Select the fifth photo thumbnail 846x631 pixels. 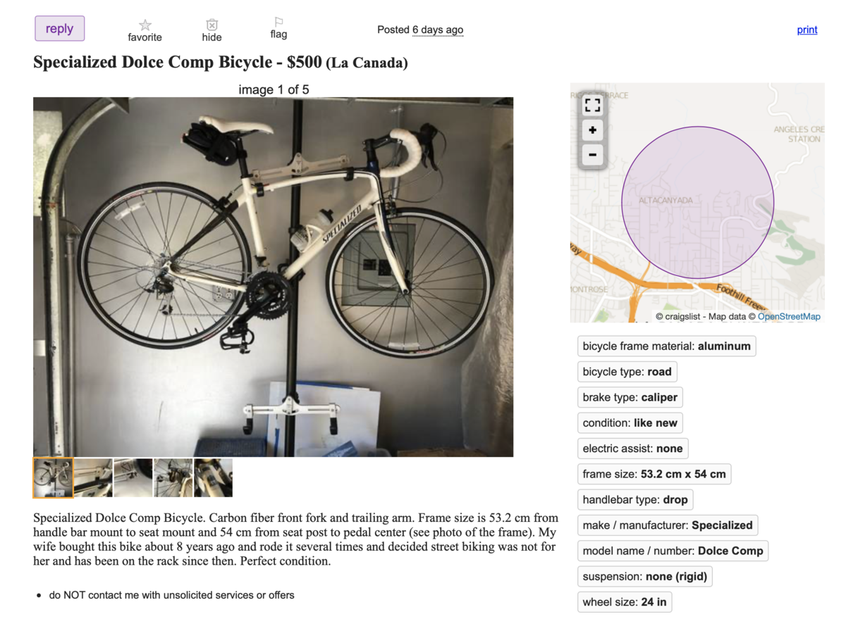click(x=213, y=477)
